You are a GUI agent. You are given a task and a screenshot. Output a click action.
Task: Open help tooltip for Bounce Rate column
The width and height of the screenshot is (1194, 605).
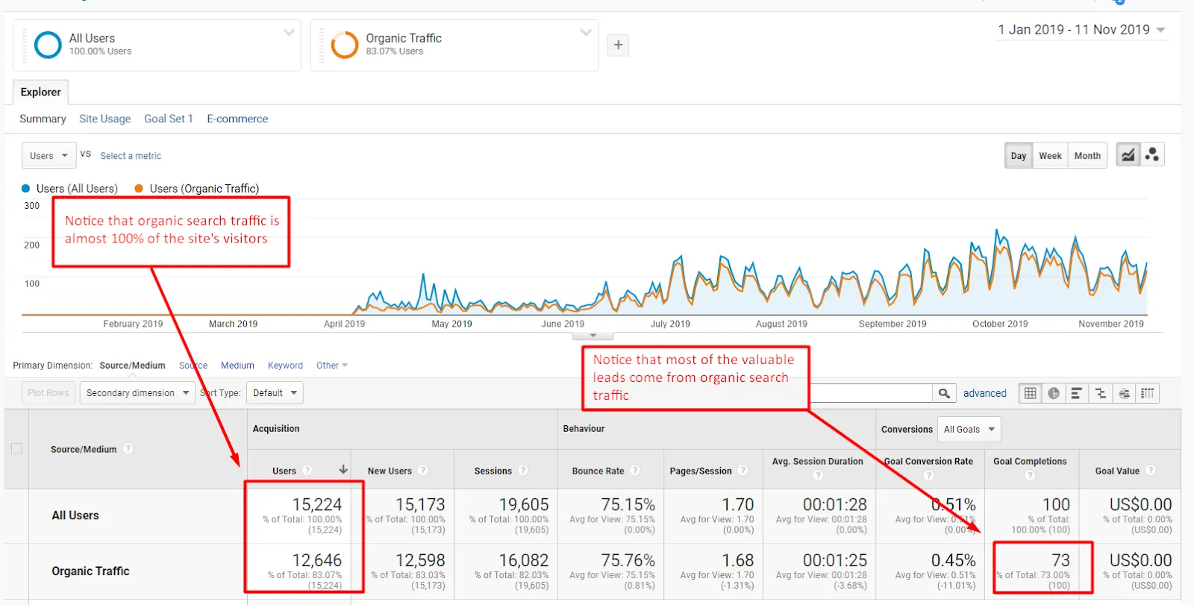(635, 471)
